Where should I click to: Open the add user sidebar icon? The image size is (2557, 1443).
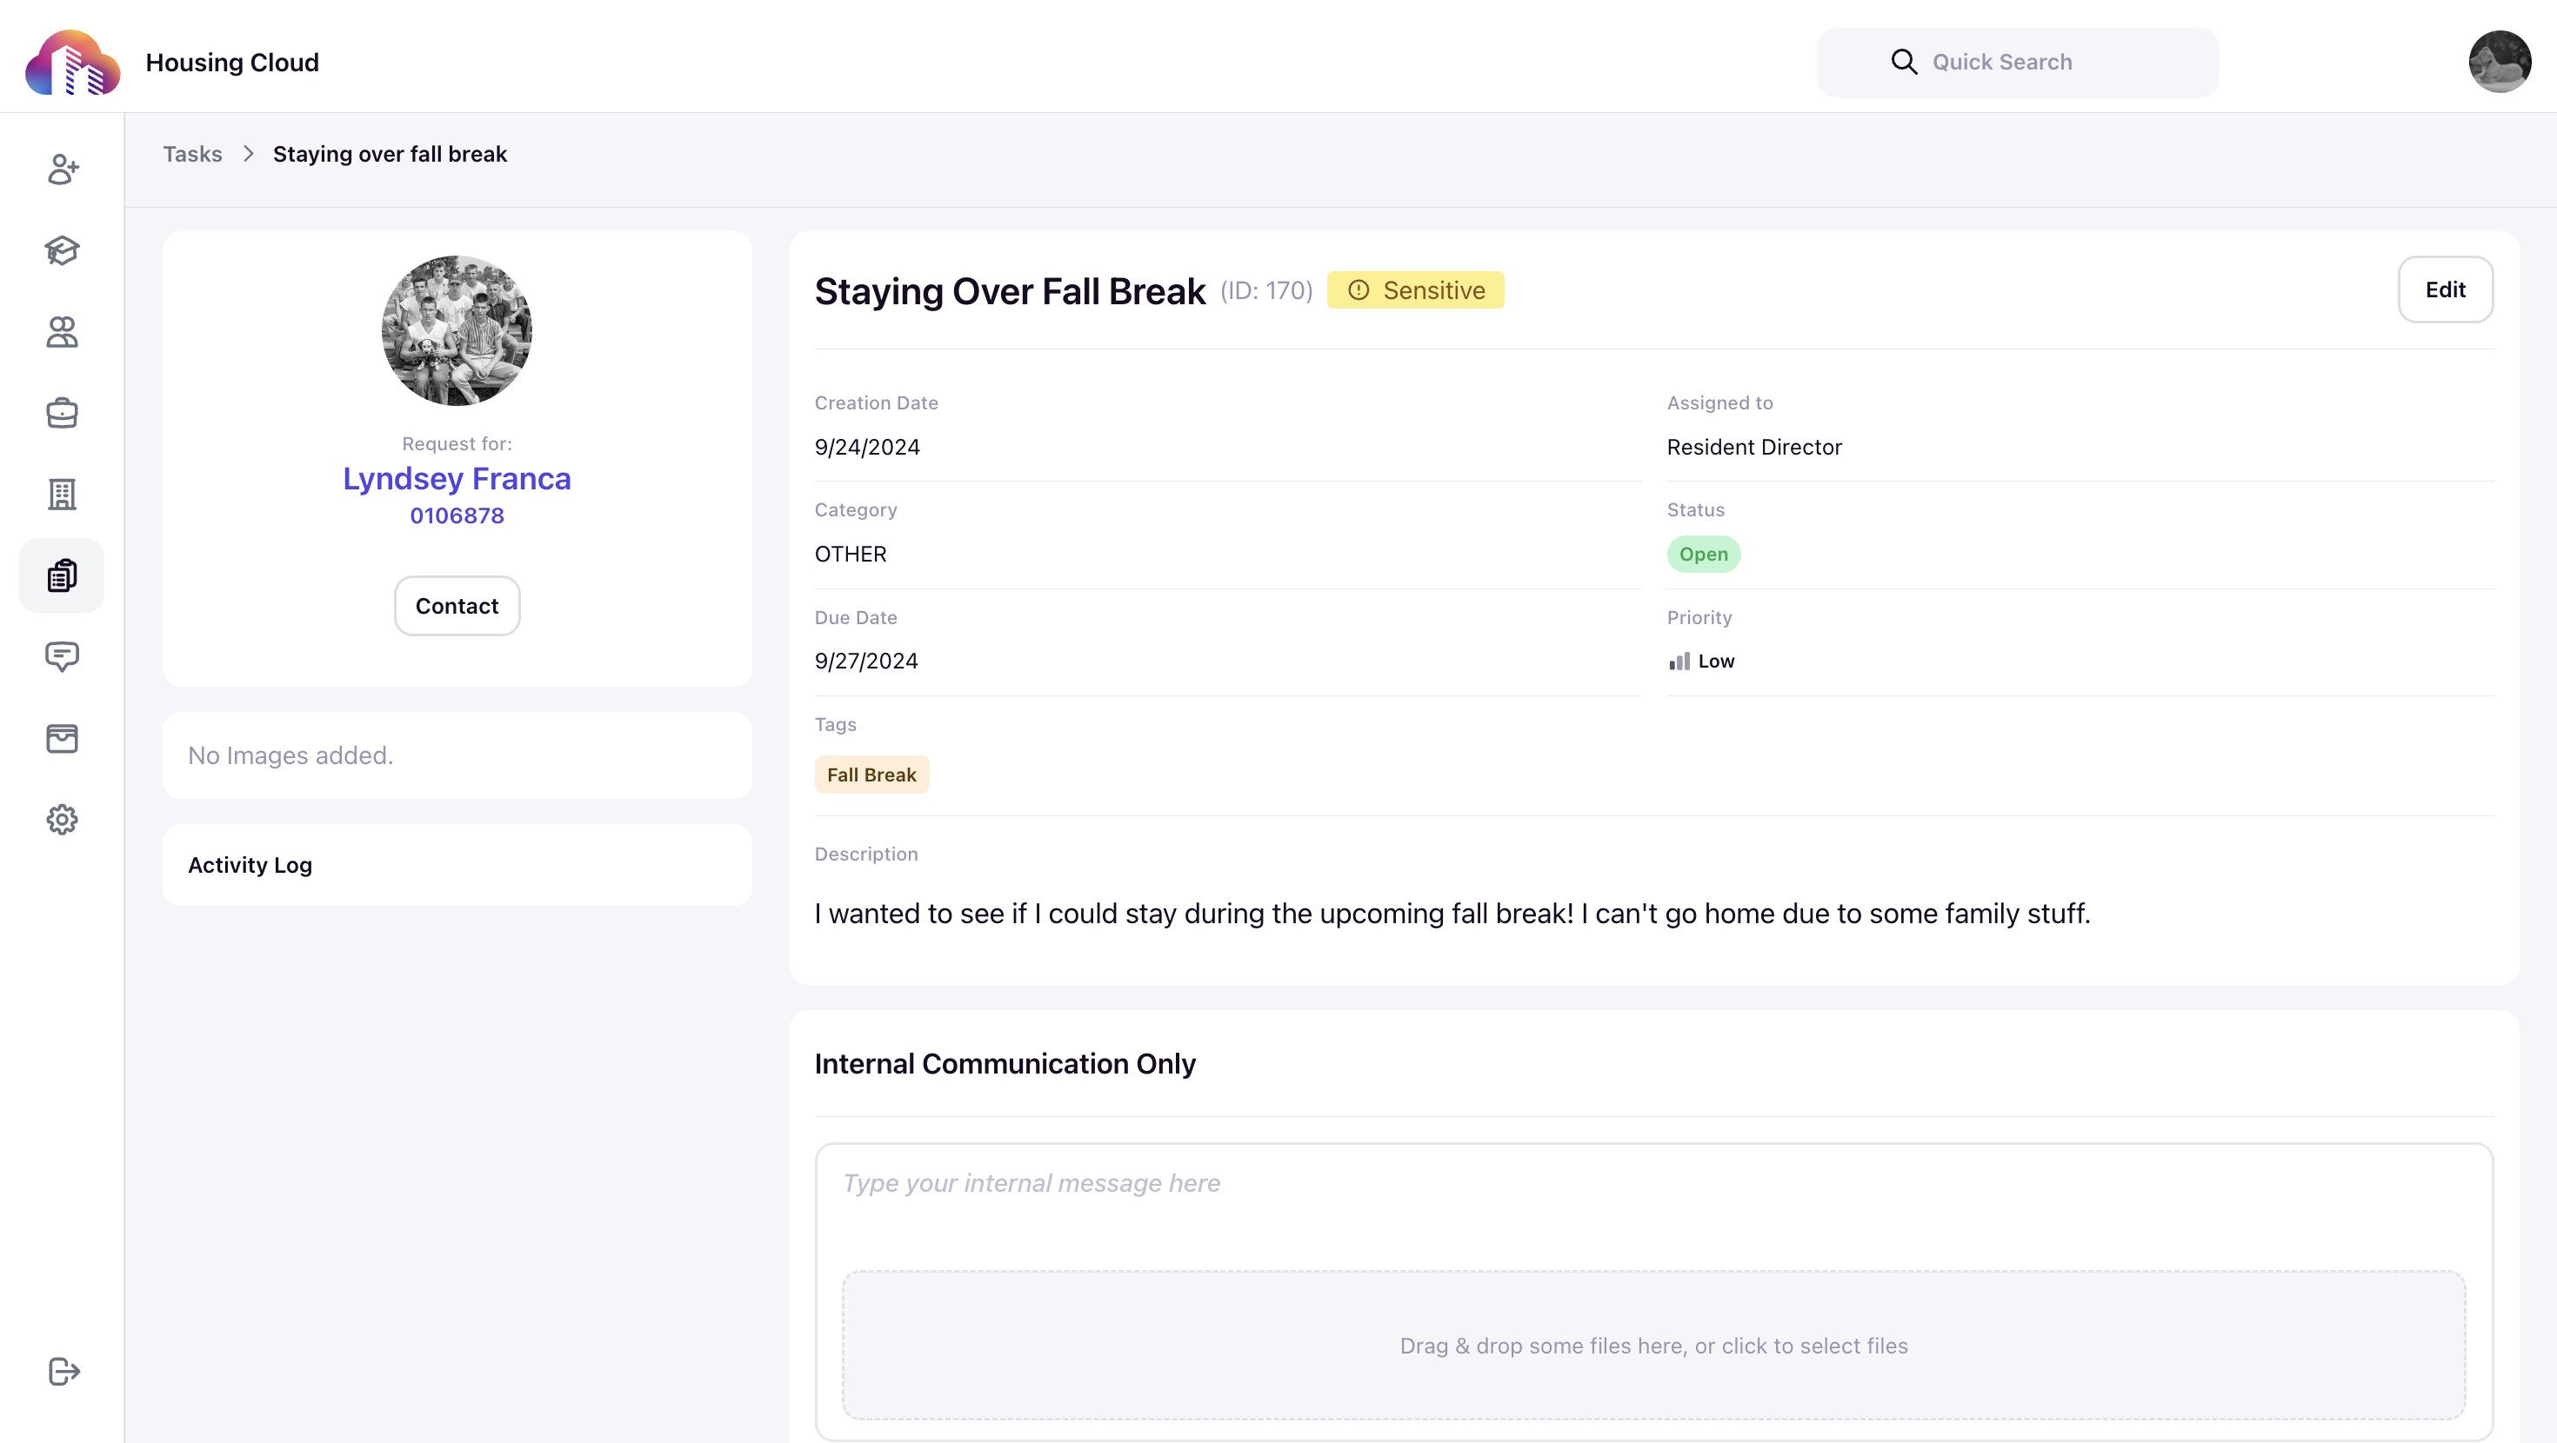[x=63, y=170]
